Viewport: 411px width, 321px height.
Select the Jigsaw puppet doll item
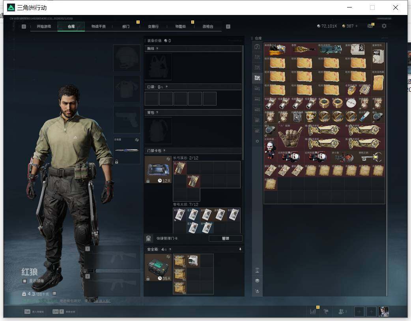(x=271, y=150)
